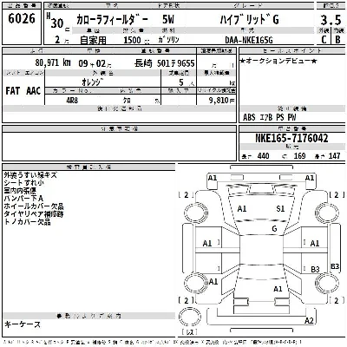Select the body type 5W

click(168, 19)
